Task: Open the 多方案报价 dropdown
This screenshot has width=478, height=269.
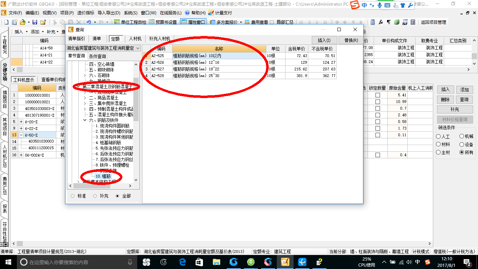Action: pos(240,22)
